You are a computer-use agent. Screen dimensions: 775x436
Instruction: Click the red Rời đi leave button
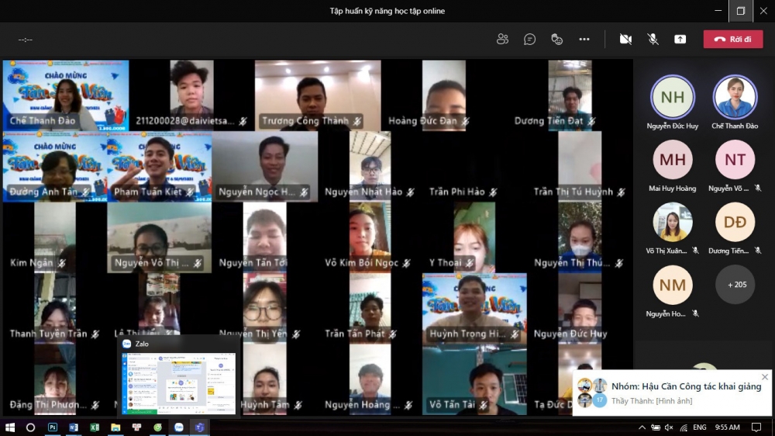[733, 40]
